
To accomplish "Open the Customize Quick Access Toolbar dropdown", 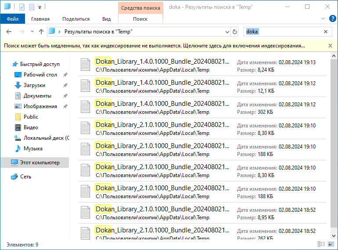I will coord(40,7).
